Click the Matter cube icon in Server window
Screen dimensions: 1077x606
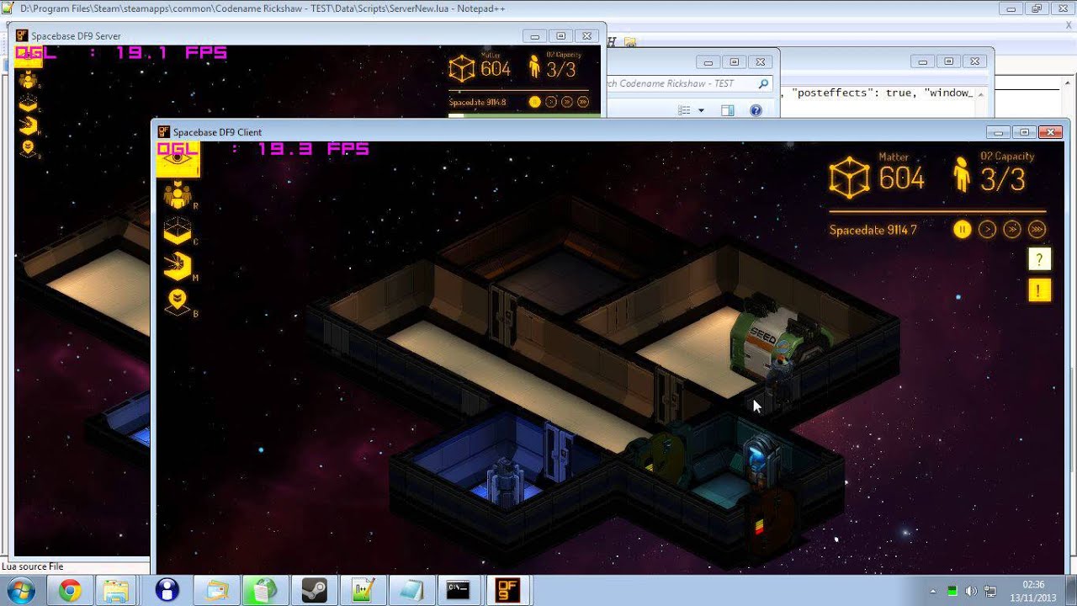tap(462, 69)
